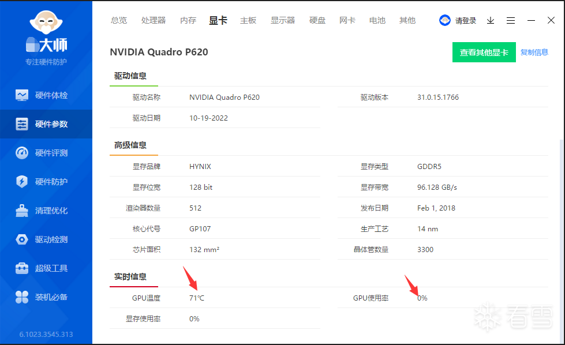This screenshot has height=345, width=565.
Task: Switch to the 内存 tab
Action: 188,20
